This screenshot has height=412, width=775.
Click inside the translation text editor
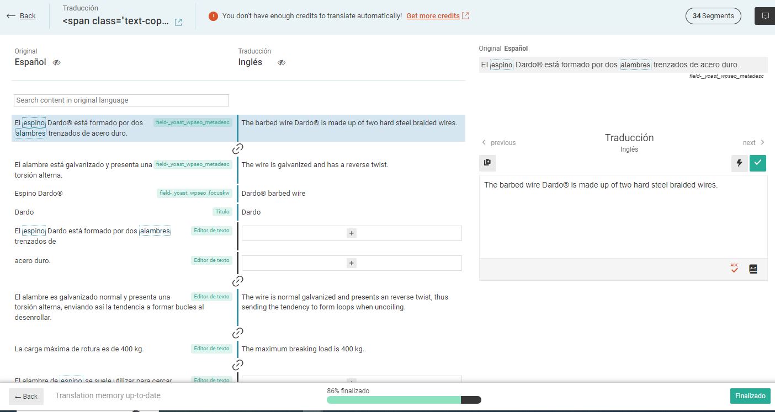pos(623,218)
